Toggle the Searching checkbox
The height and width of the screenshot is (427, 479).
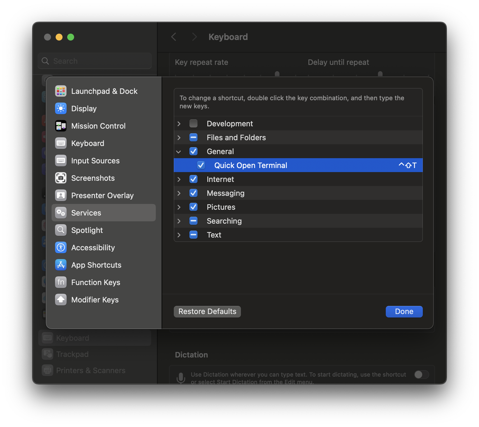(x=193, y=221)
